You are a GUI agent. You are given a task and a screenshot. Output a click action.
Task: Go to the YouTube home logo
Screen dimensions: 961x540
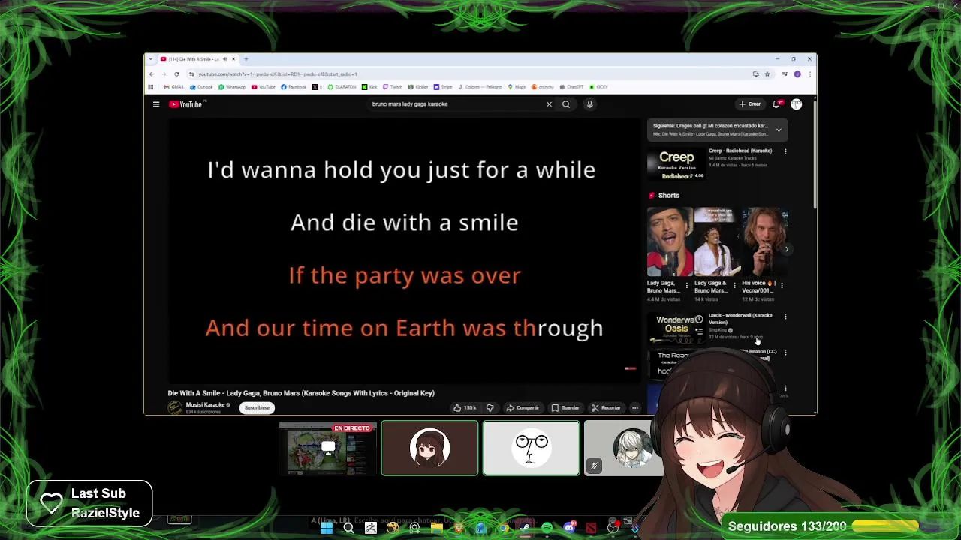coord(185,104)
